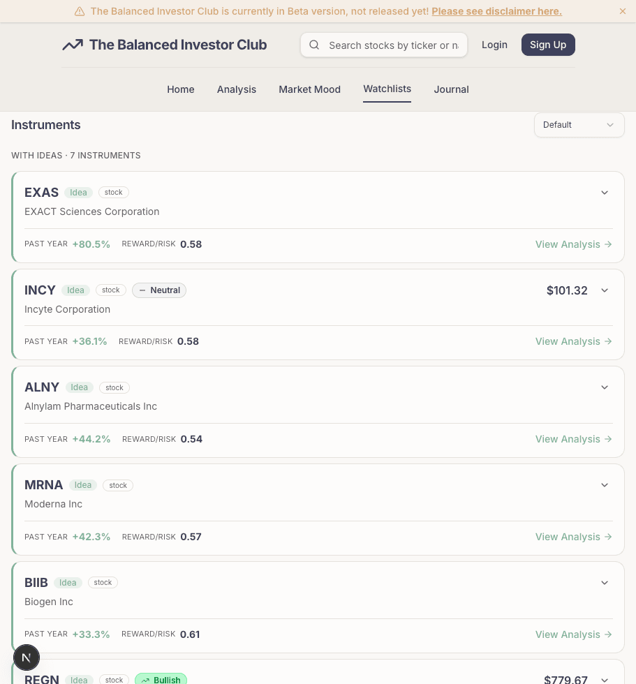Dismiss the beta banner with the X icon
This screenshot has width=636, height=684.
(623, 11)
